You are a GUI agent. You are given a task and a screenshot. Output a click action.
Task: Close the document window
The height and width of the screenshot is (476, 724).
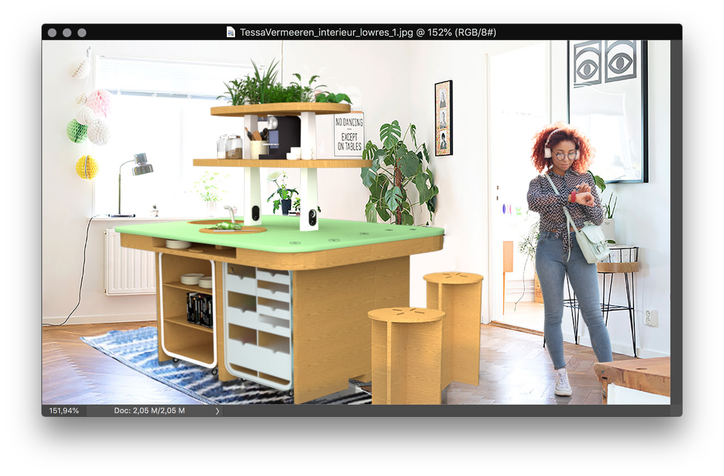click(x=52, y=33)
